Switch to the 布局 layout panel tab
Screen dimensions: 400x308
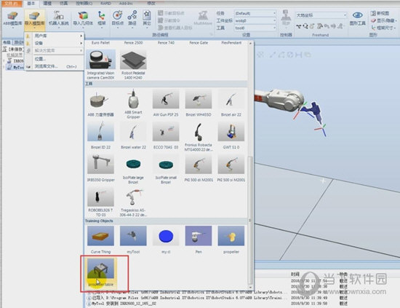coord(7,42)
